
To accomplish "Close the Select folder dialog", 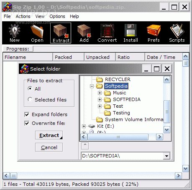I will pyautogui.click(x=167, y=69).
